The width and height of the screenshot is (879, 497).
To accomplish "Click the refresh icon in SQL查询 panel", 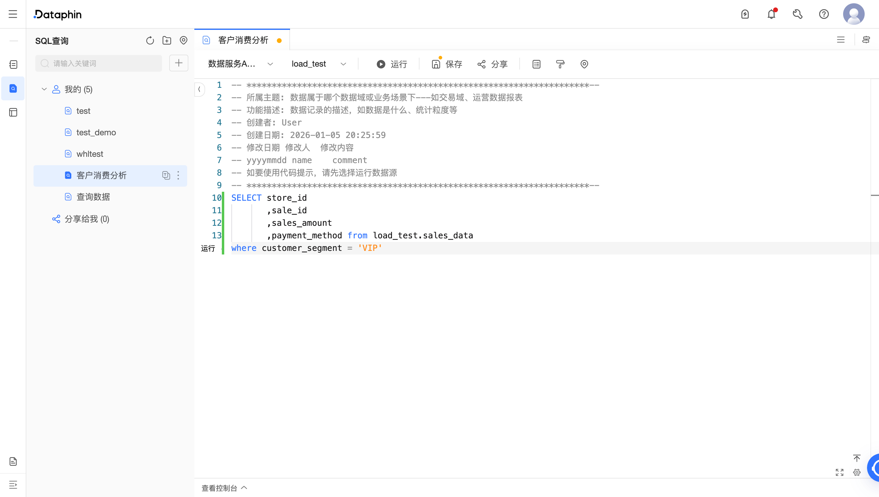I will click(150, 41).
